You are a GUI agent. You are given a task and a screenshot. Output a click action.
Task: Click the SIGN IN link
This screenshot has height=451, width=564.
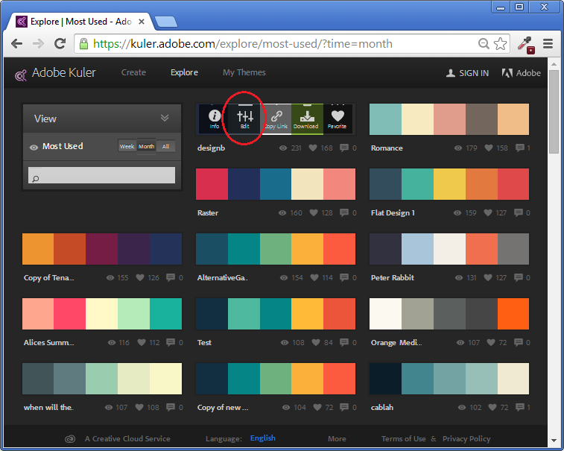pos(468,73)
